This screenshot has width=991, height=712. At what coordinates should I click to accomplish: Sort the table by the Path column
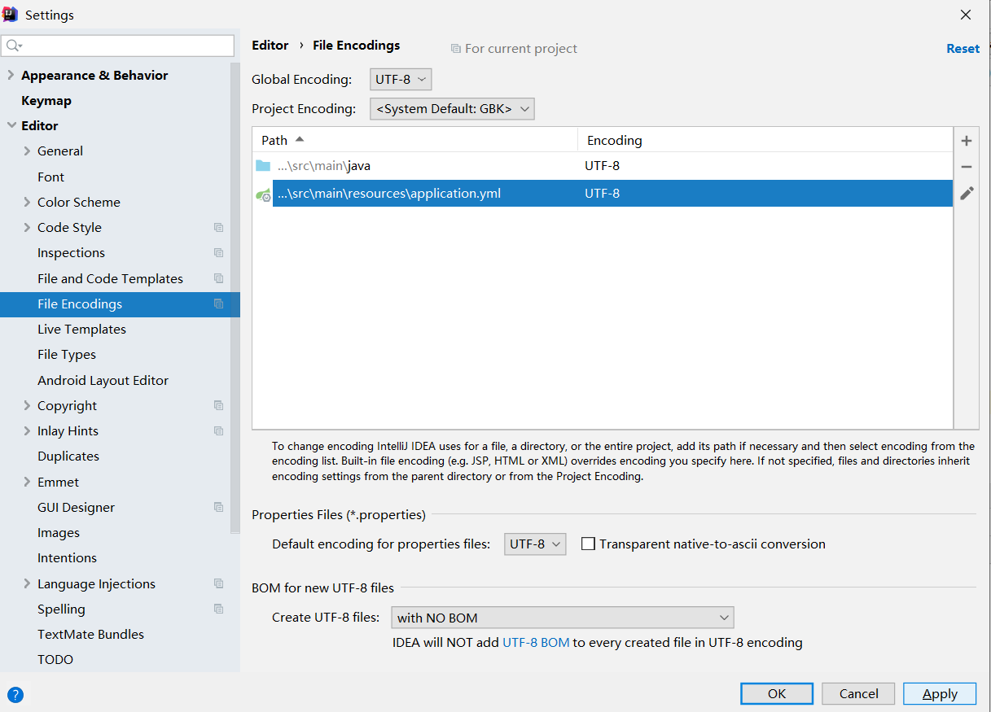click(x=275, y=140)
